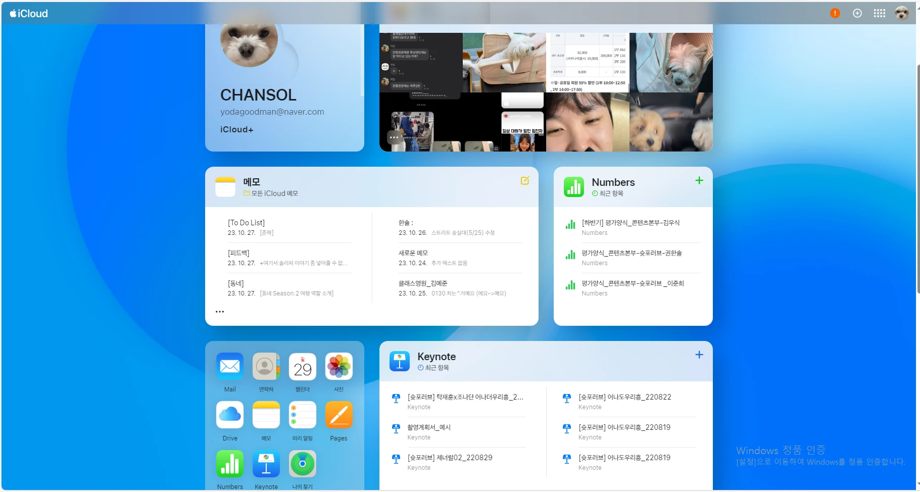This screenshot has width=920, height=492.
Task: Click the Numbers widget header icon
Action: tap(574, 187)
